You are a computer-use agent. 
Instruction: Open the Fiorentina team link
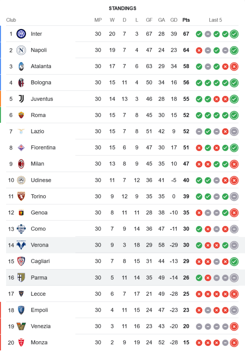(43, 147)
